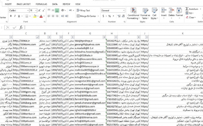Screen dimensions: 203x126
Task: Click the Insert Function fx icon
Action: pyautogui.click(x=21, y=27)
